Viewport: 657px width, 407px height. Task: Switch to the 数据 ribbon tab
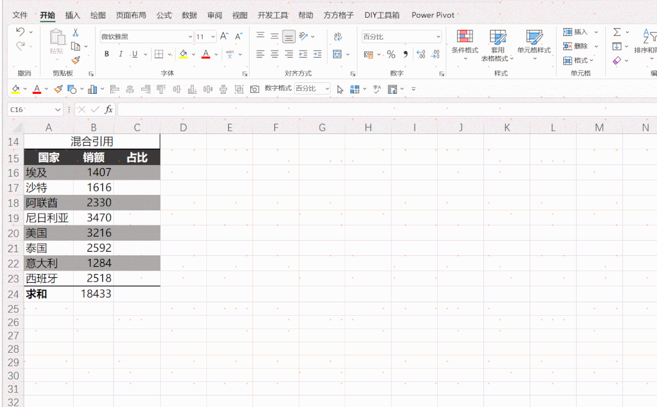189,15
